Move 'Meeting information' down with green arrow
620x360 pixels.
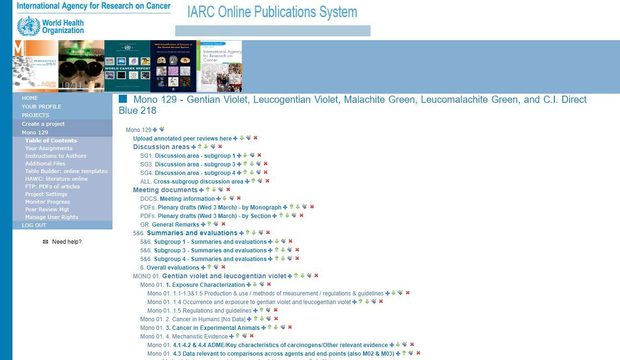(x=225, y=198)
